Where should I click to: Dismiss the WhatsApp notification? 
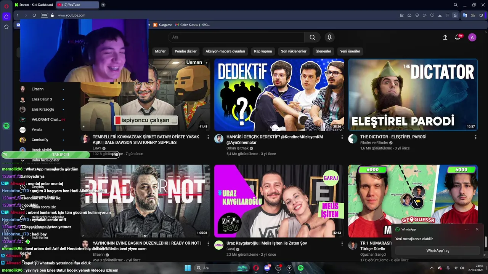(477, 229)
